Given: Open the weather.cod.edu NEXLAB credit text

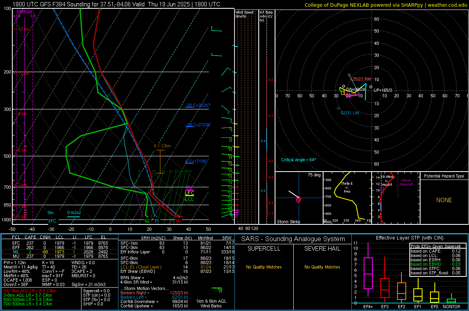Looking at the screenshot, I should point(386,5).
